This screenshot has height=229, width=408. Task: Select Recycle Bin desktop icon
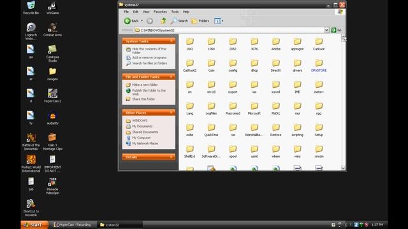[31, 8]
